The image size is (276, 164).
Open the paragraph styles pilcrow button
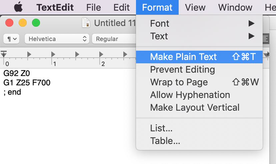pos(11,39)
